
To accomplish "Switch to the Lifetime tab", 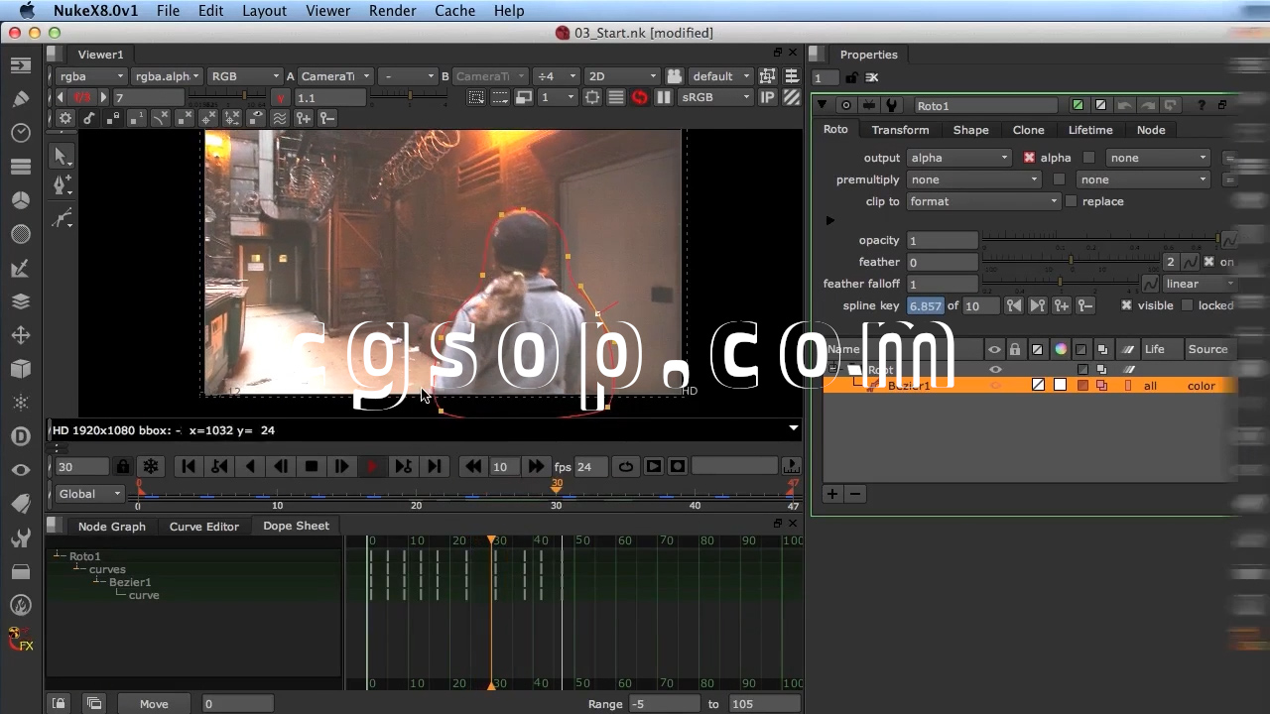I will (x=1090, y=130).
